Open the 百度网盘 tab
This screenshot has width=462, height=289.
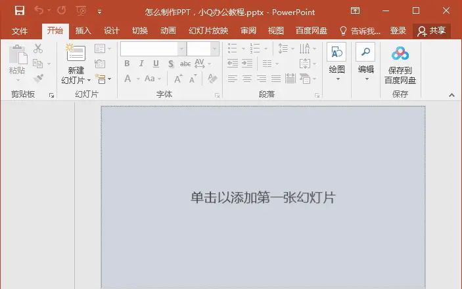(312, 31)
